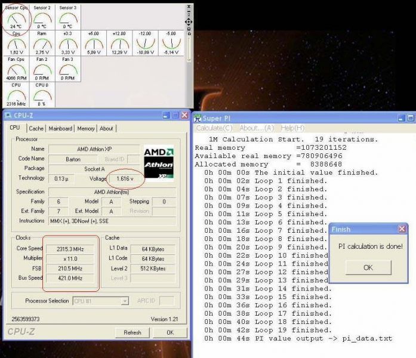Screen dimensions: 416x358
Task: Click the Instructions field MMX, 3DNow!, SSE
Action: click(112, 221)
